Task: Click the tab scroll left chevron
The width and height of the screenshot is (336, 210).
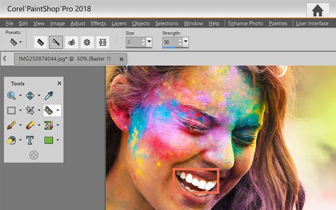Action: [x=5, y=58]
